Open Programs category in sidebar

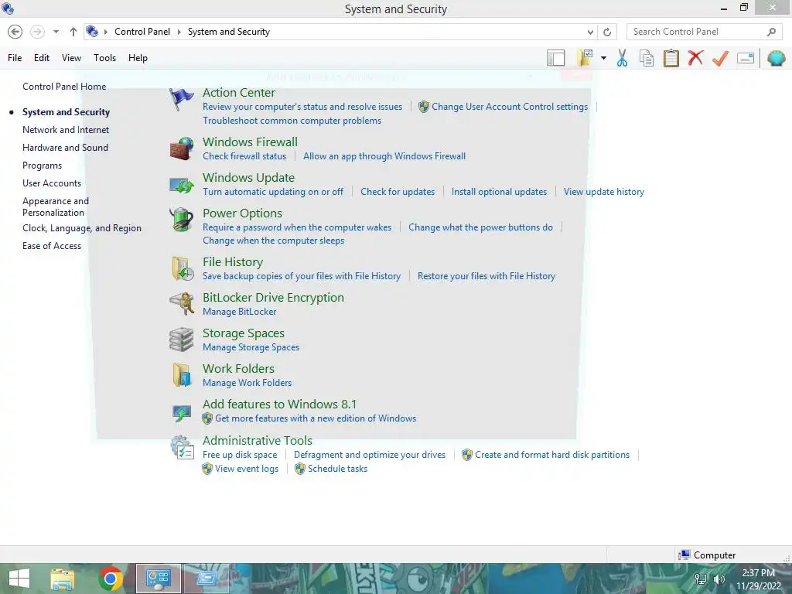point(42,166)
